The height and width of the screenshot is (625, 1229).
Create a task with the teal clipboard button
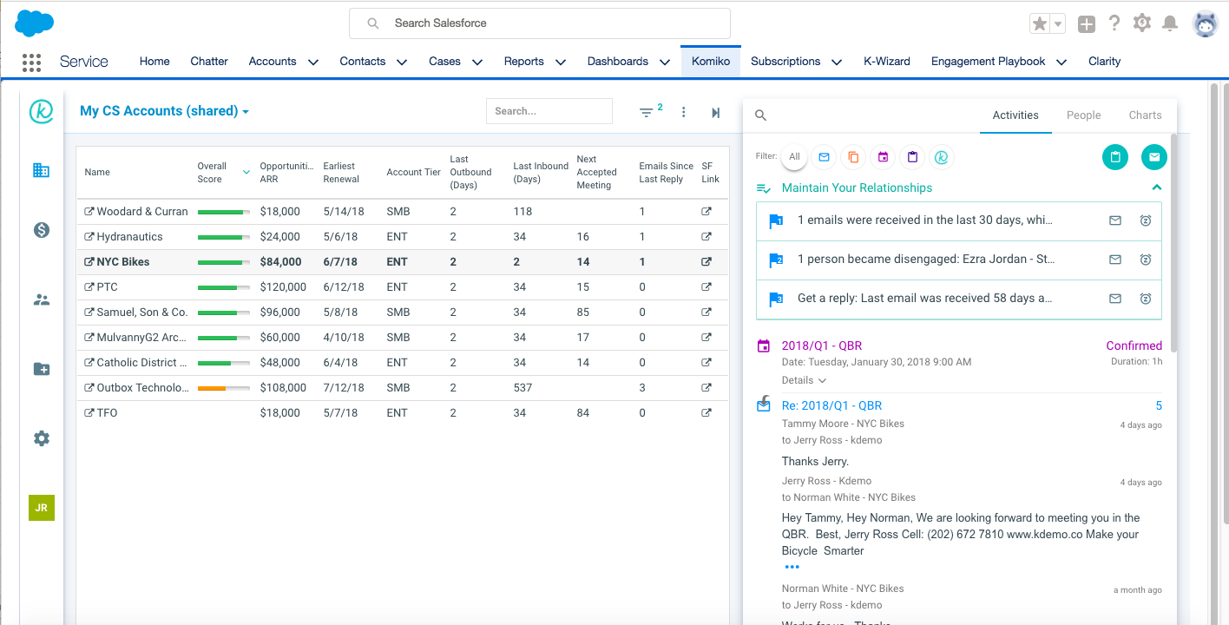tap(1115, 157)
